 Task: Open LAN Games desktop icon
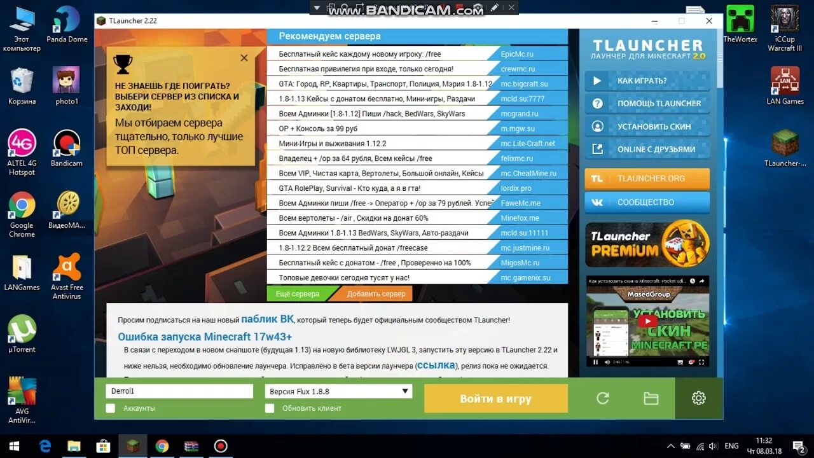coord(785,86)
